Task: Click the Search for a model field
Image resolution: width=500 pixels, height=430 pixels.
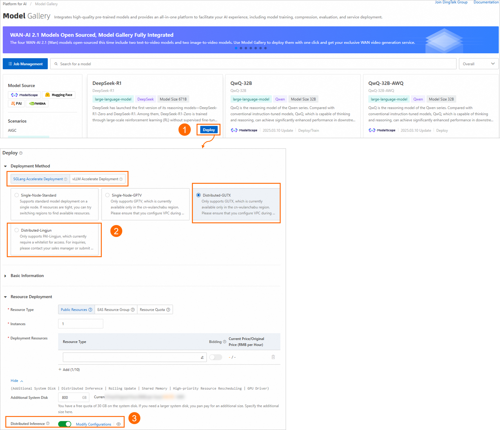Action: [252, 64]
